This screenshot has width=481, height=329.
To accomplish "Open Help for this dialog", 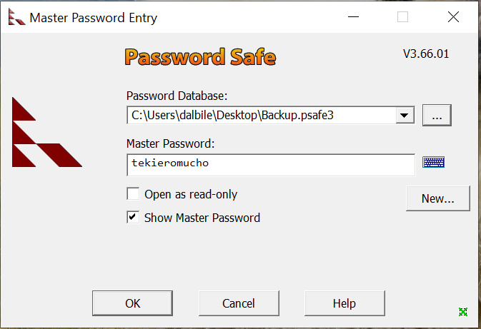I will [344, 303].
